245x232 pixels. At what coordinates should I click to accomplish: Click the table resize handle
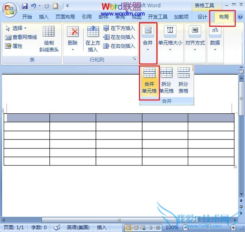tap(235, 167)
